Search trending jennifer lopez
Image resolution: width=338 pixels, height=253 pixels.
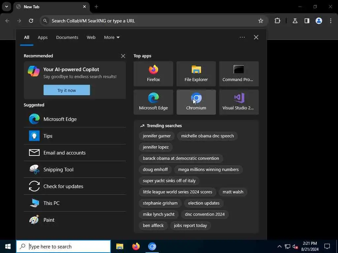(x=156, y=147)
